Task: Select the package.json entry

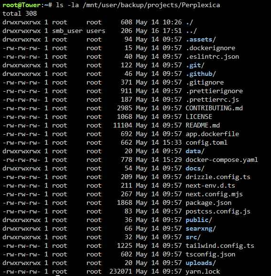Action: coord(208,203)
